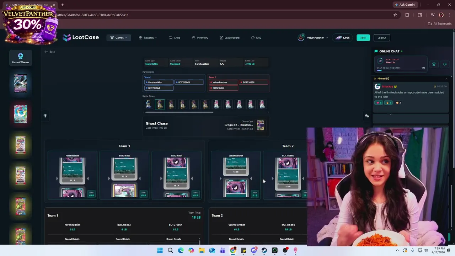This screenshot has height=256, width=455.
Task: Open second winner card thumbnail in sidebar
Action: [x=20, y=114]
